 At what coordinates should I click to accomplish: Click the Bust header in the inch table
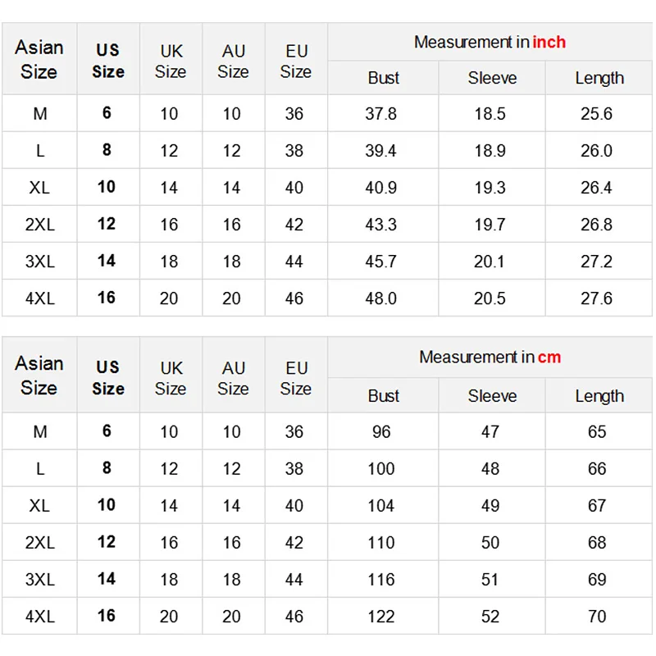(383, 78)
